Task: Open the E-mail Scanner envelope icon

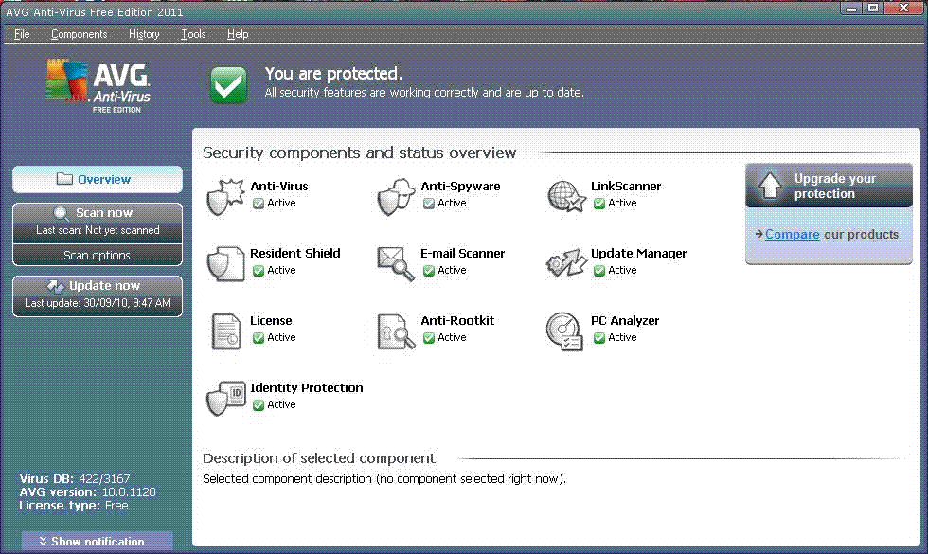Action: pos(395,262)
